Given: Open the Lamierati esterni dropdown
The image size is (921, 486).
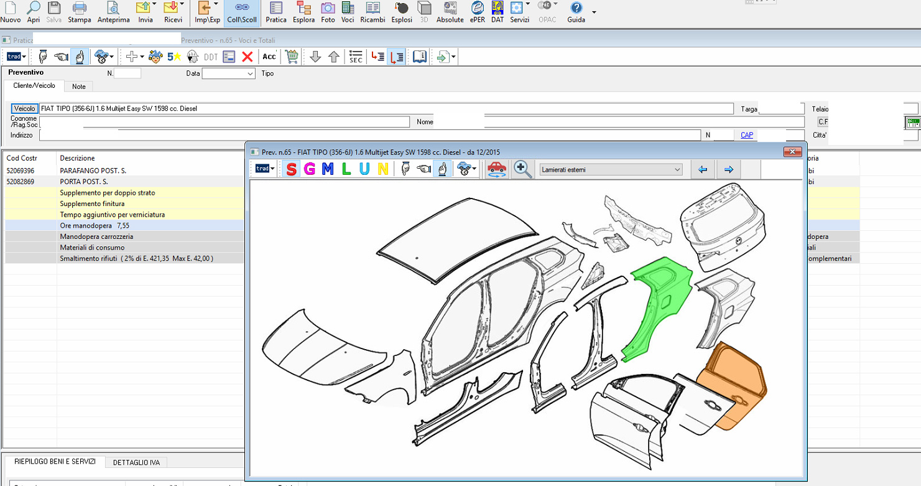Looking at the screenshot, I should [x=611, y=169].
